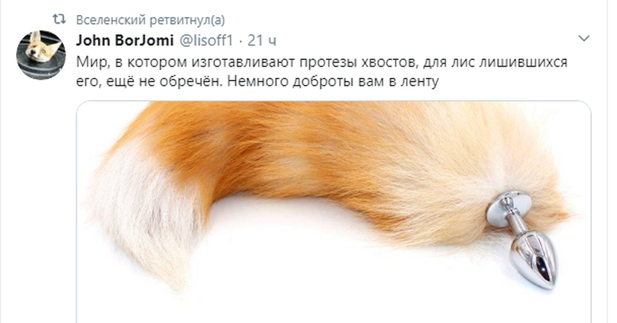Expand the tweet options chevron menu

(584, 38)
